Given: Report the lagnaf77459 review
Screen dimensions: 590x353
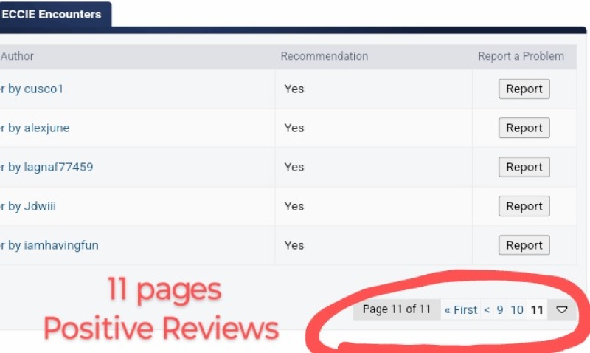Looking at the screenshot, I should coord(524,167).
